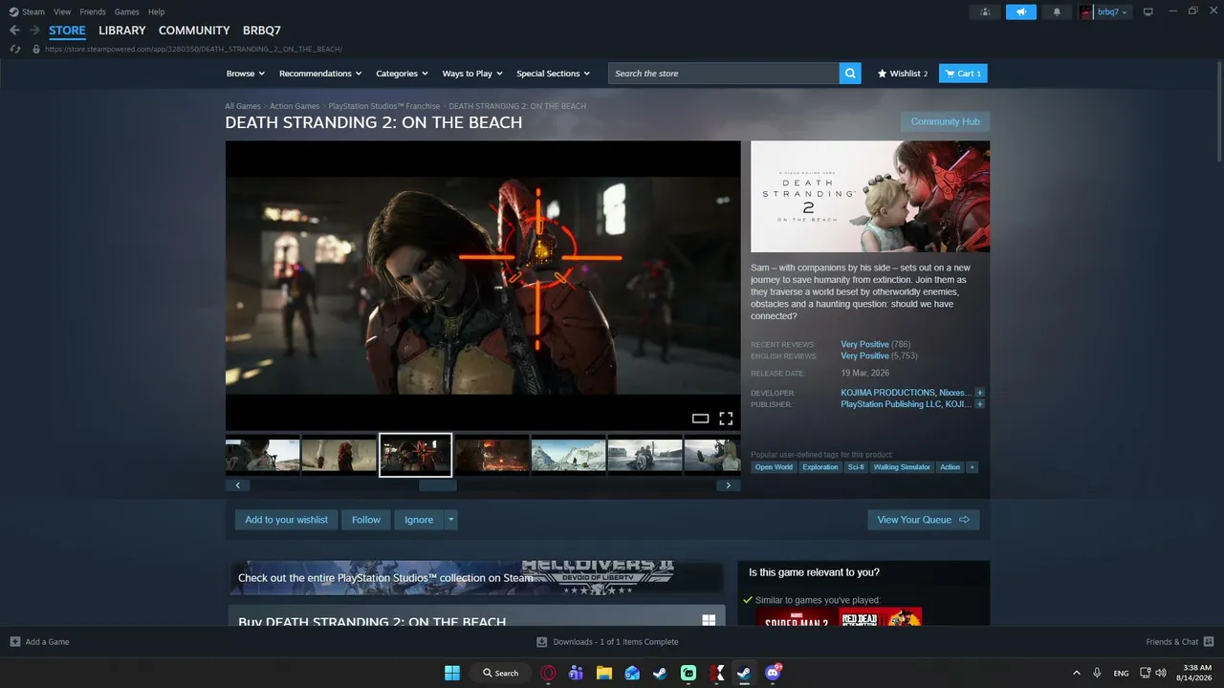Open the Mail app from the taskbar
The image size is (1224, 688).
tap(632, 673)
